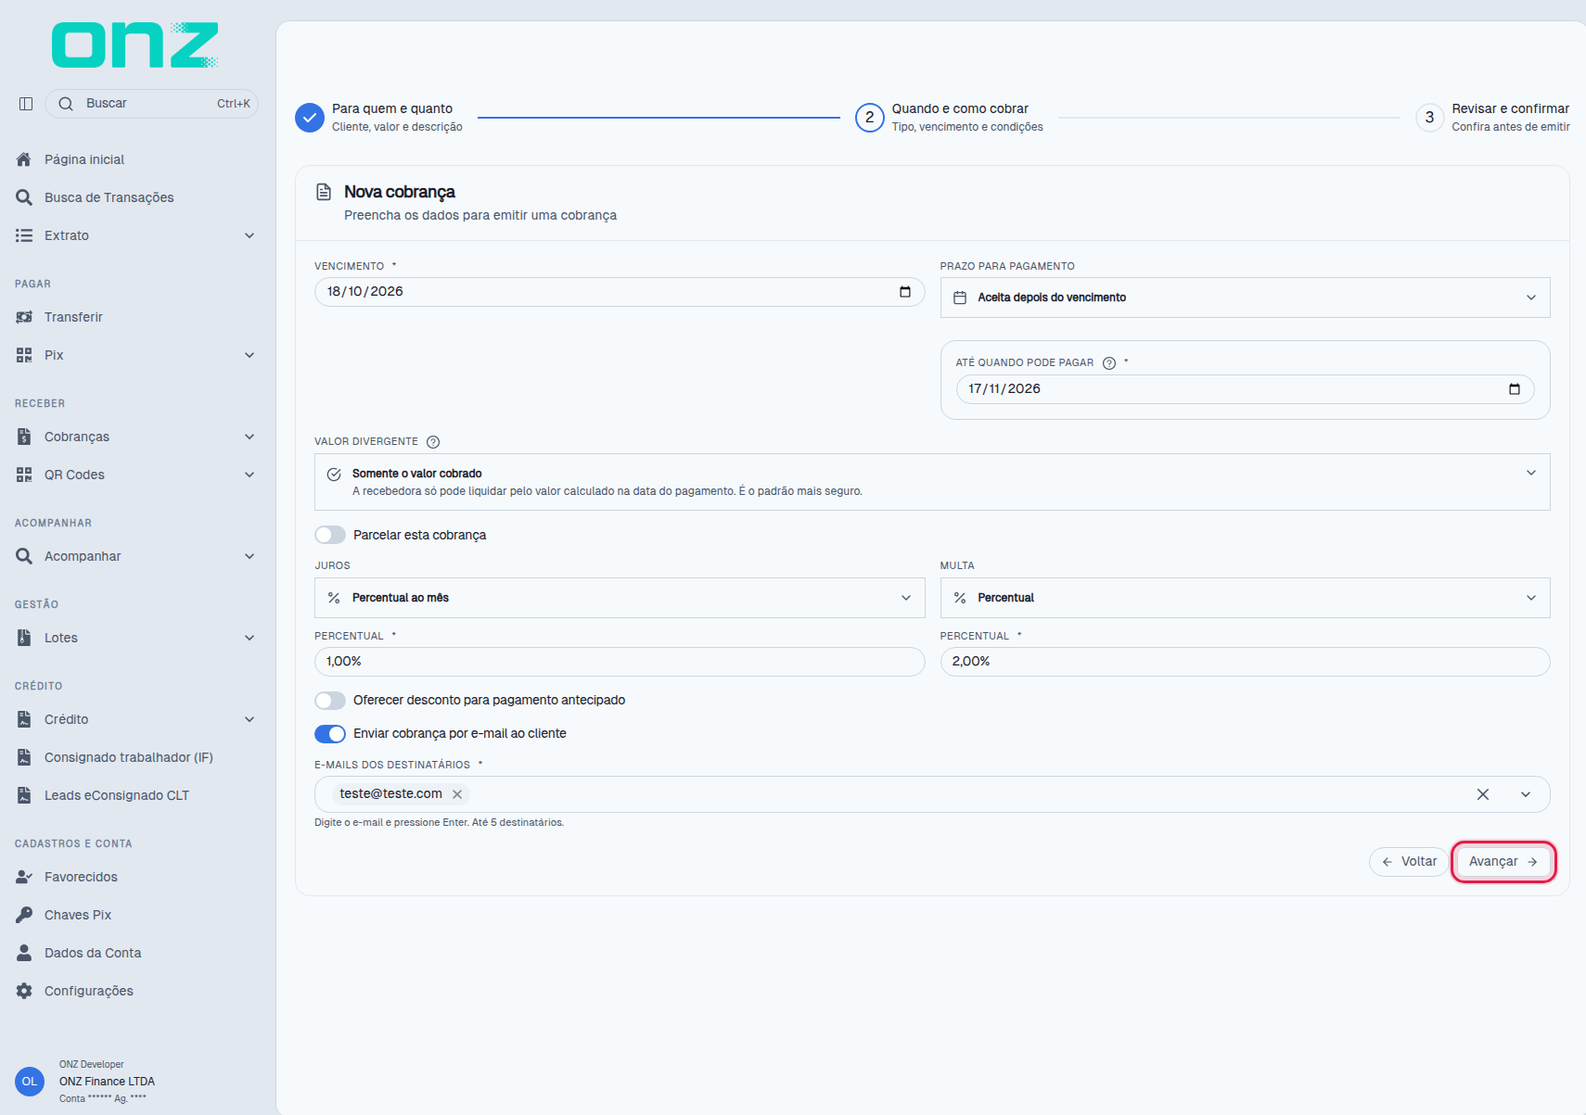
Task: Open the calendar picker for Vencimento date
Action: click(905, 292)
